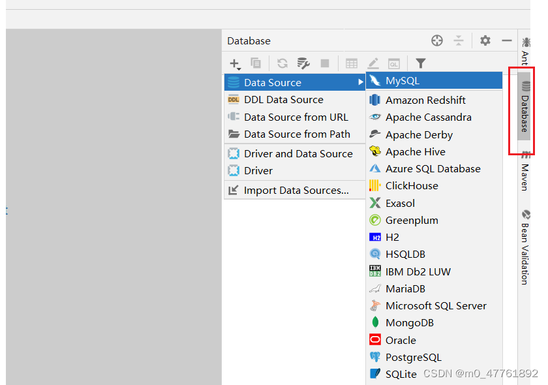
Task: Click the Filter funnel icon
Action: tap(420, 63)
